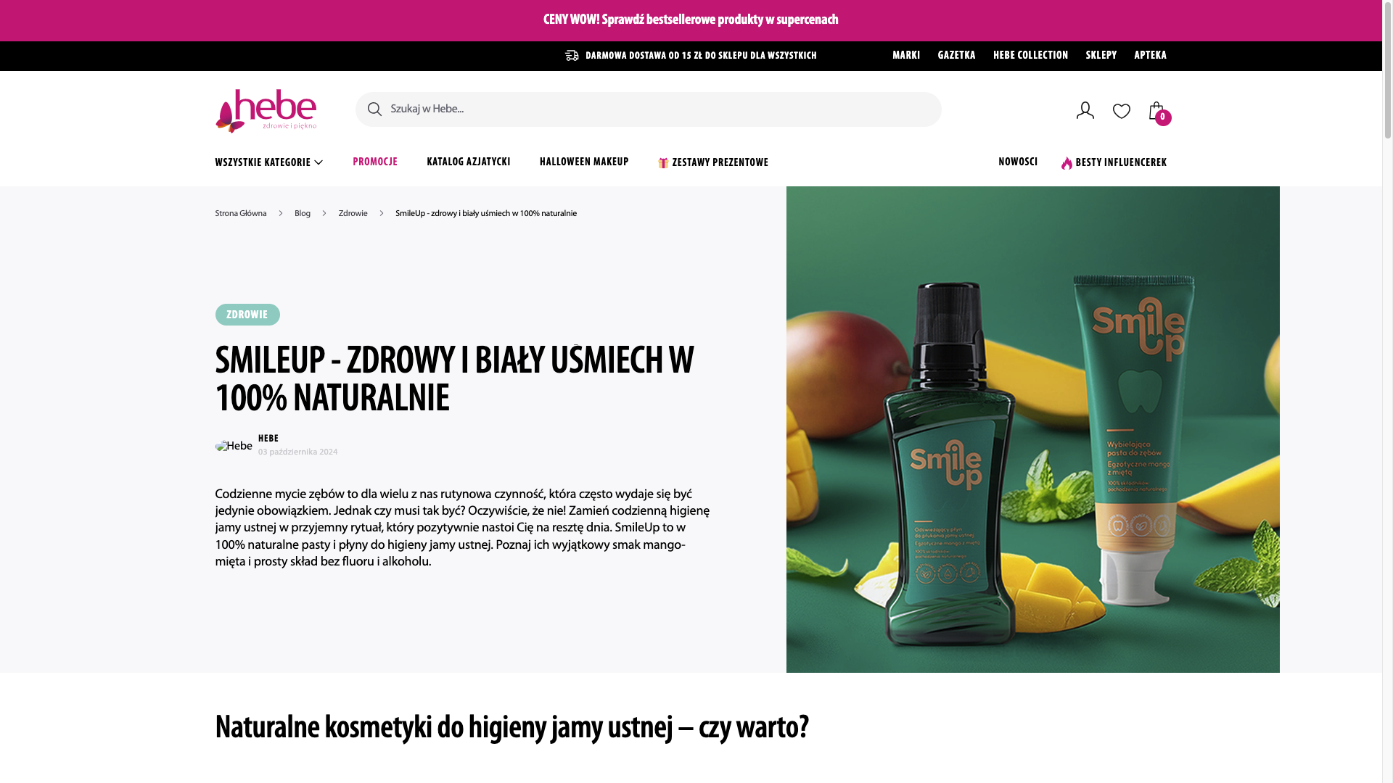The image size is (1393, 783).
Task: Click the delivery truck icon
Action: click(x=572, y=56)
